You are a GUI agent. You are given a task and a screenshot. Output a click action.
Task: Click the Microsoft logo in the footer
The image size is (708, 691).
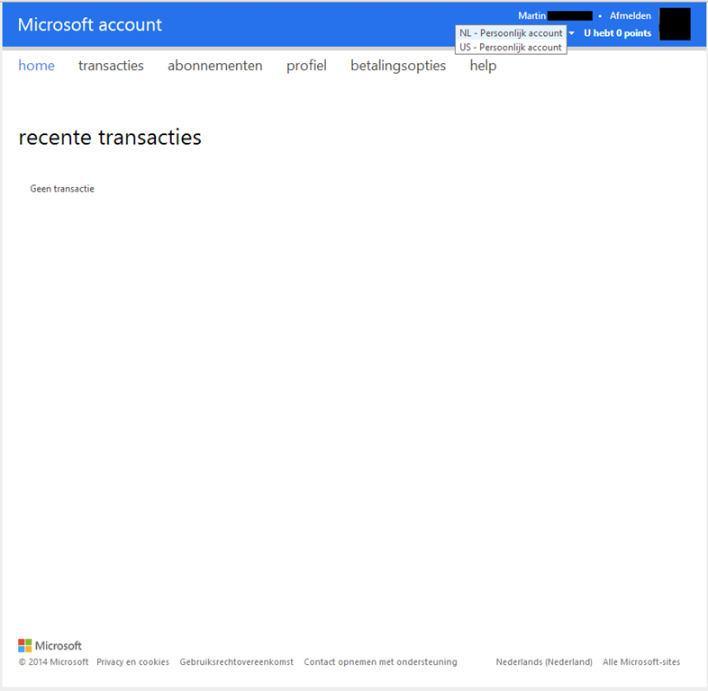pos(50,645)
